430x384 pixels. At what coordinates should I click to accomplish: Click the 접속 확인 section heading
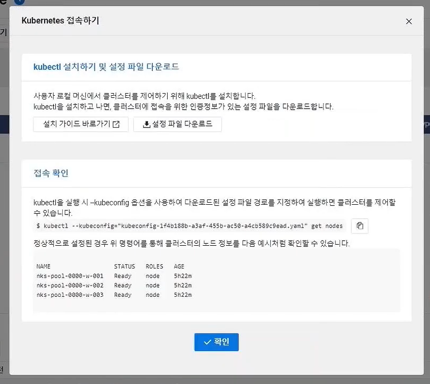[x=51, y=173]
